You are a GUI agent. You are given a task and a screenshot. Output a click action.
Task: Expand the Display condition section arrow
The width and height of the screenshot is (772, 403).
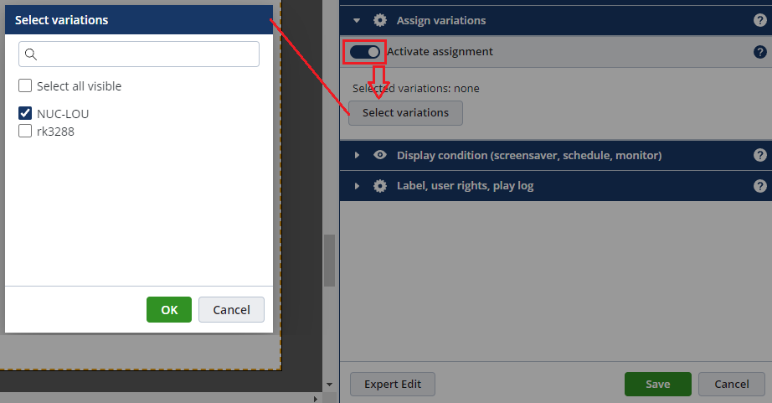point(357,155)
